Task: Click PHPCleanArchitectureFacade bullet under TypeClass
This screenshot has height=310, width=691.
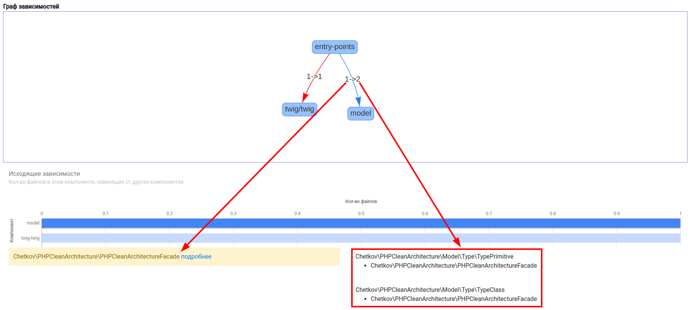Action: (x=454, y=299)
